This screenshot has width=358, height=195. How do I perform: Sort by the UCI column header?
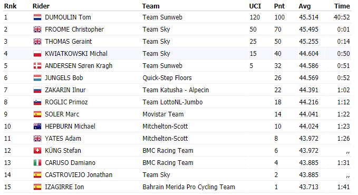(x=255, y=6)
